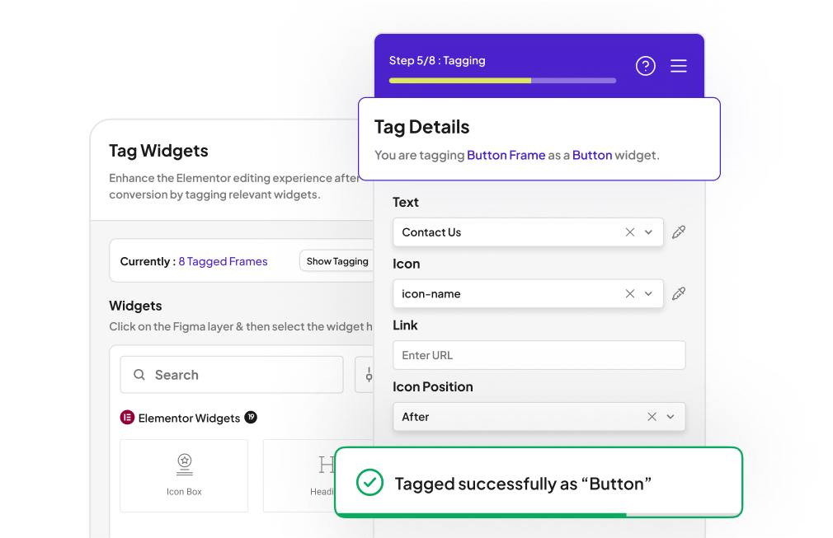The height and width of the screenshot is (538, 833).
Task: Click the Show Tagging button
Action: 336,261
